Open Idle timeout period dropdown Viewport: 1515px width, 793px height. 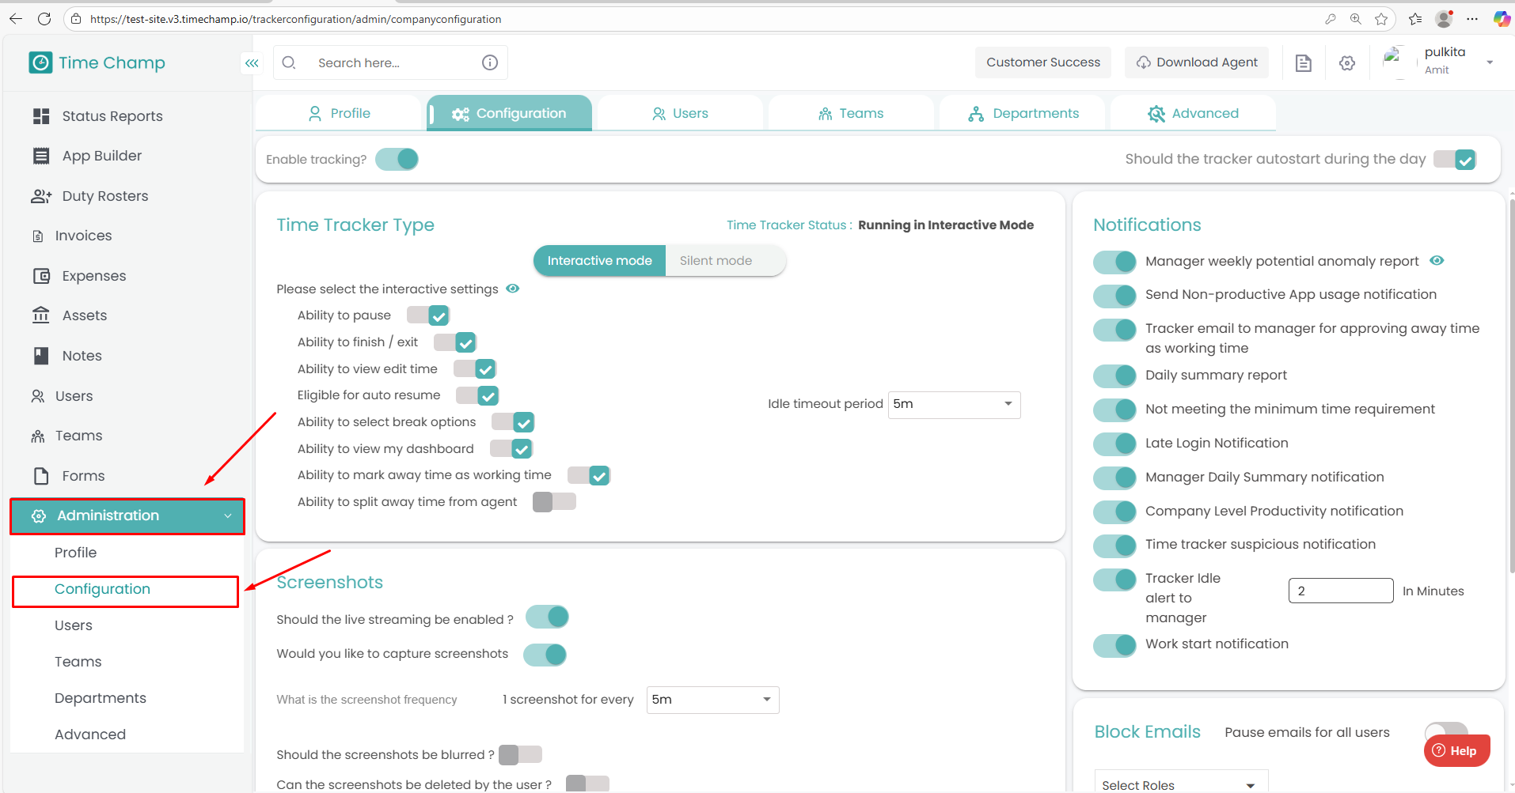click(955, 405)
